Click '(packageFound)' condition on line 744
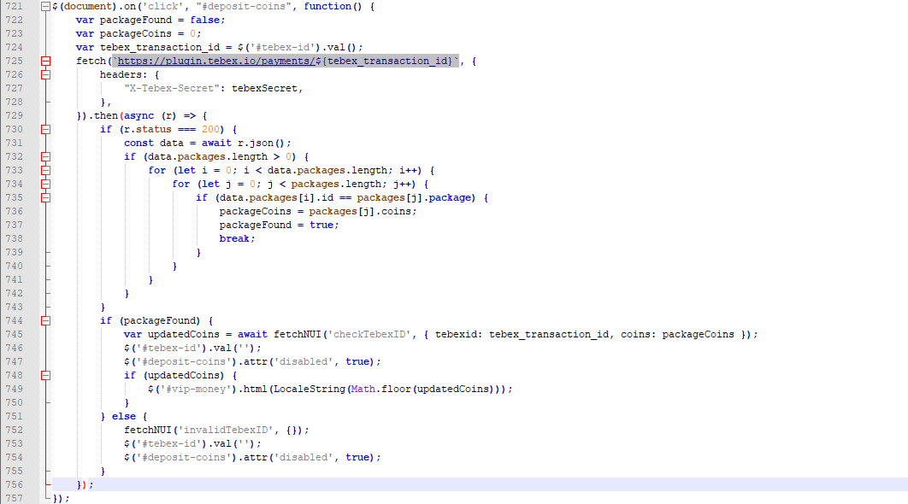 coord(160,320)
